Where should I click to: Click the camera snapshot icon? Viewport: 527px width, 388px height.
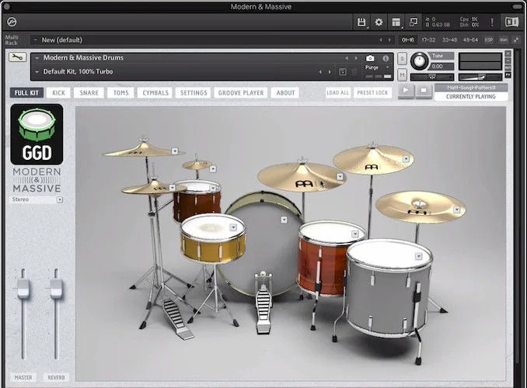[370, 58]
